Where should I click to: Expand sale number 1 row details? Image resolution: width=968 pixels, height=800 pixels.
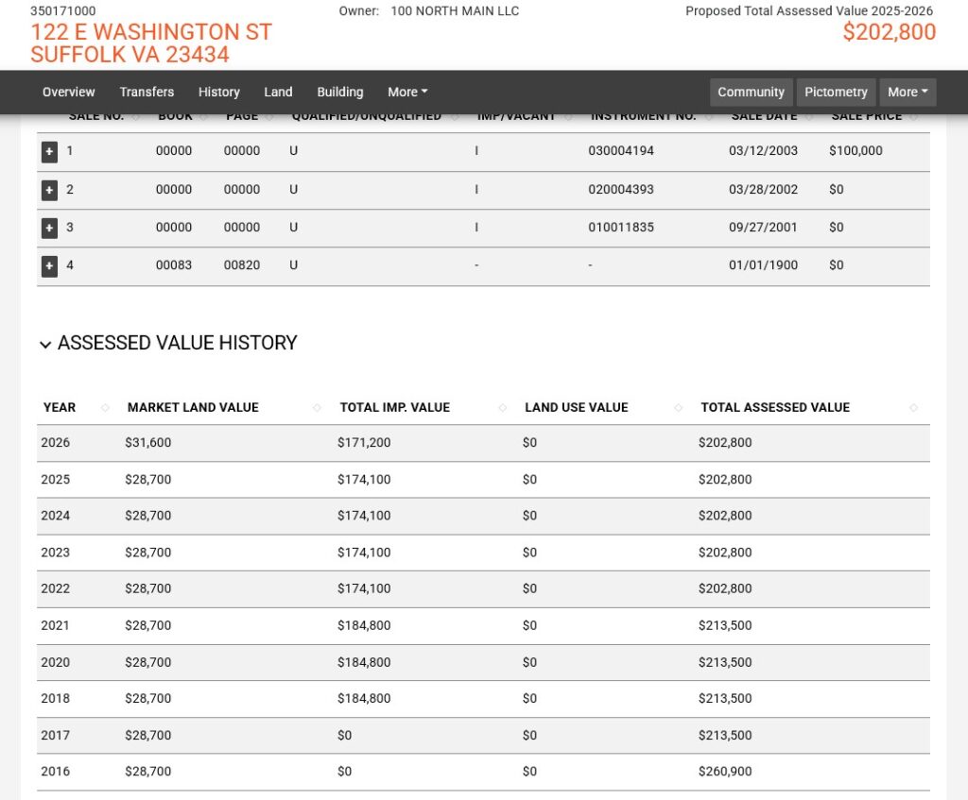click(x=49, y=152)
